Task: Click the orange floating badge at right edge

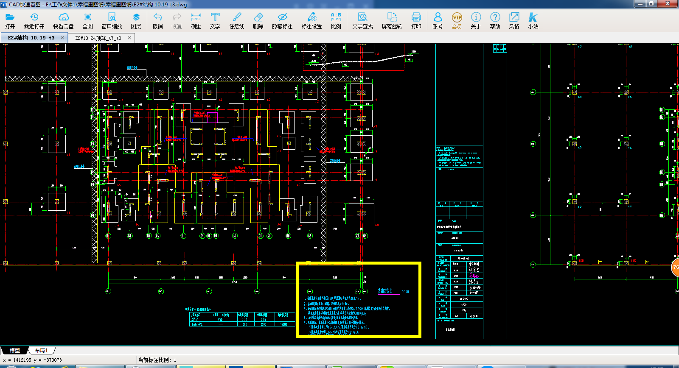Action: (675, 268)
